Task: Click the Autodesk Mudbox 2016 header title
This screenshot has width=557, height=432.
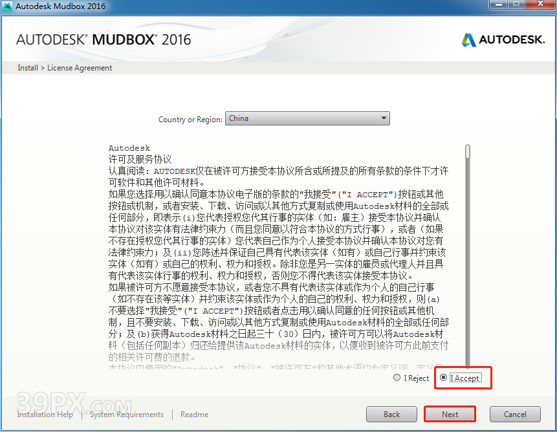Action: (x=104, y=39)
